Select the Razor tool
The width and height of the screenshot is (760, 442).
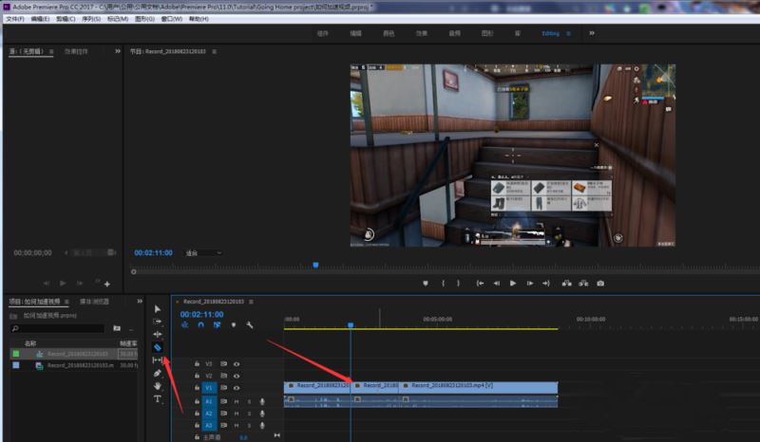(158, 347)
